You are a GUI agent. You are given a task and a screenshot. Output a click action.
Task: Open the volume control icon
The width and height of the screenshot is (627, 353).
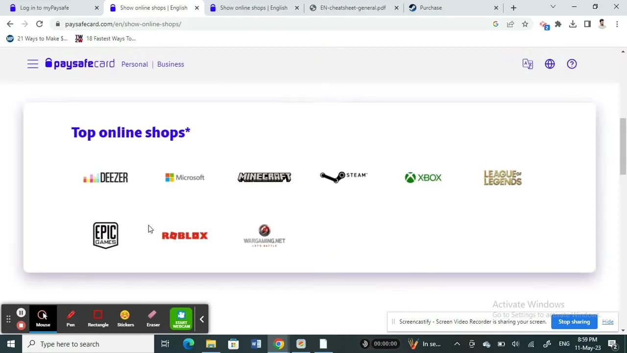point(515,344)
